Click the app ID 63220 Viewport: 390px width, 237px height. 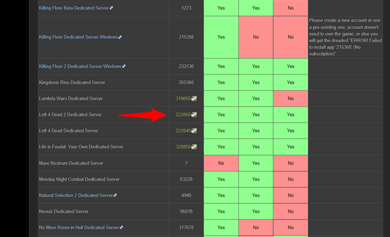[187, 179]
